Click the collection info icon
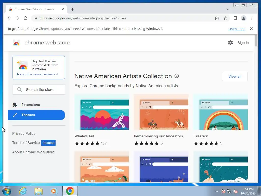Image resolution: width=261 pixels, height=196 pixels. click(x=177, y=76)
